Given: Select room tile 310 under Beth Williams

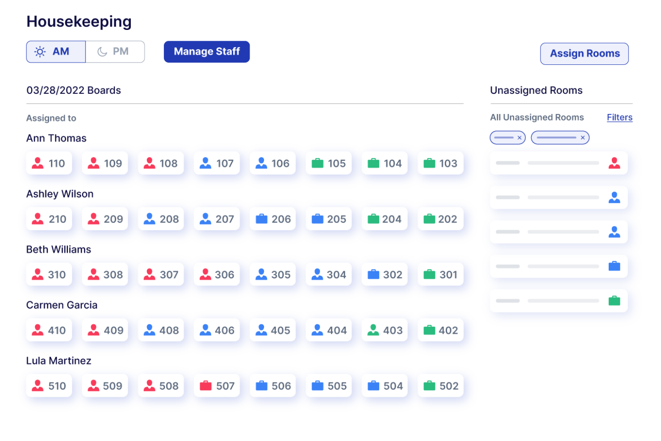Looking at the screenshot, I should (x=49, y=274).
